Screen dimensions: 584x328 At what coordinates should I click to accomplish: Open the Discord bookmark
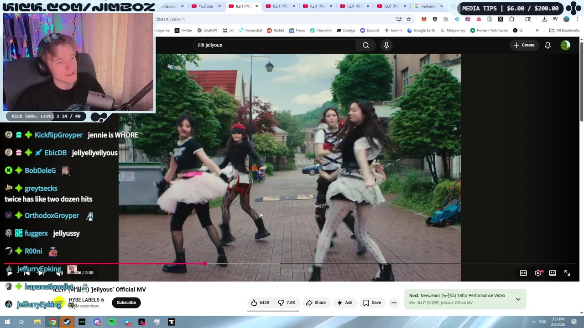pyautogui.click(x=370, y=31)
